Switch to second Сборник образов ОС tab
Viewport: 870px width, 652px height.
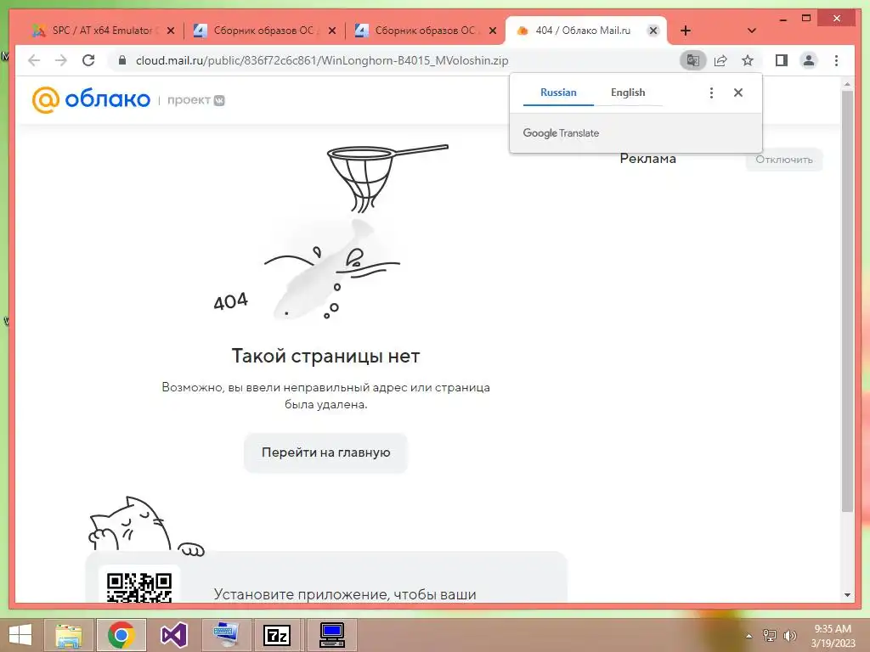(427, 31)
